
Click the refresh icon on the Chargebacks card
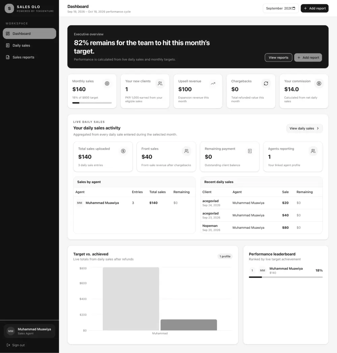pos(266,83)
